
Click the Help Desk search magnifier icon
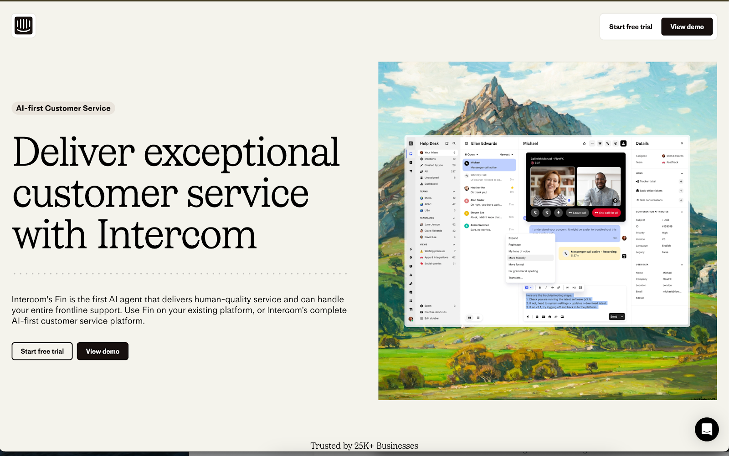454,143
